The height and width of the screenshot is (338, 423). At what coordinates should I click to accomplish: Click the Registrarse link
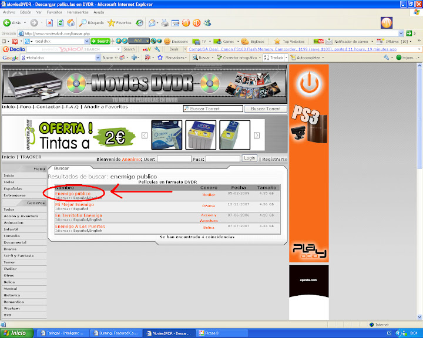click(274, 159)
